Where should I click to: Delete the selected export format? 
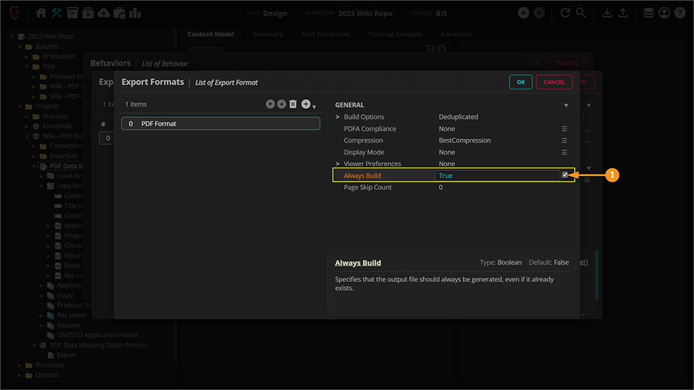[x=293, y=104]
